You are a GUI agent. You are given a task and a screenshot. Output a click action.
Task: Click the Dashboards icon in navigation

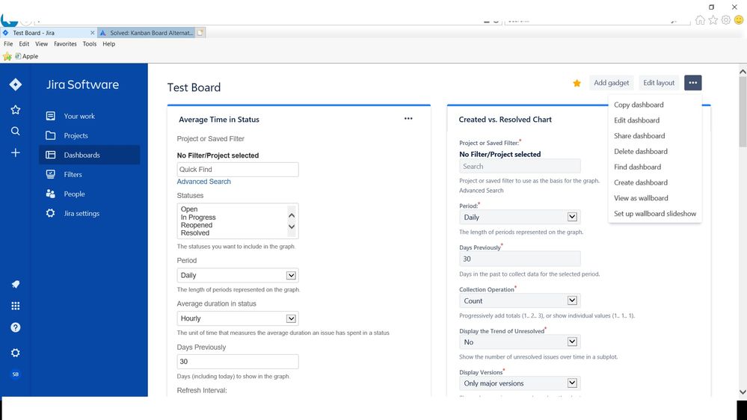click(51, 155)
